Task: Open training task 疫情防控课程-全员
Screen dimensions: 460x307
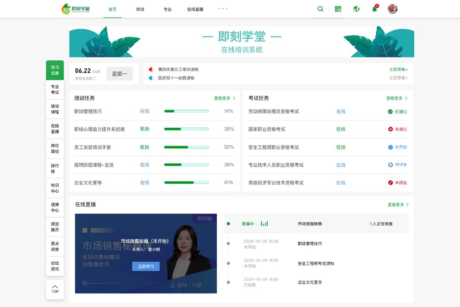Action: tap(94, 165)
